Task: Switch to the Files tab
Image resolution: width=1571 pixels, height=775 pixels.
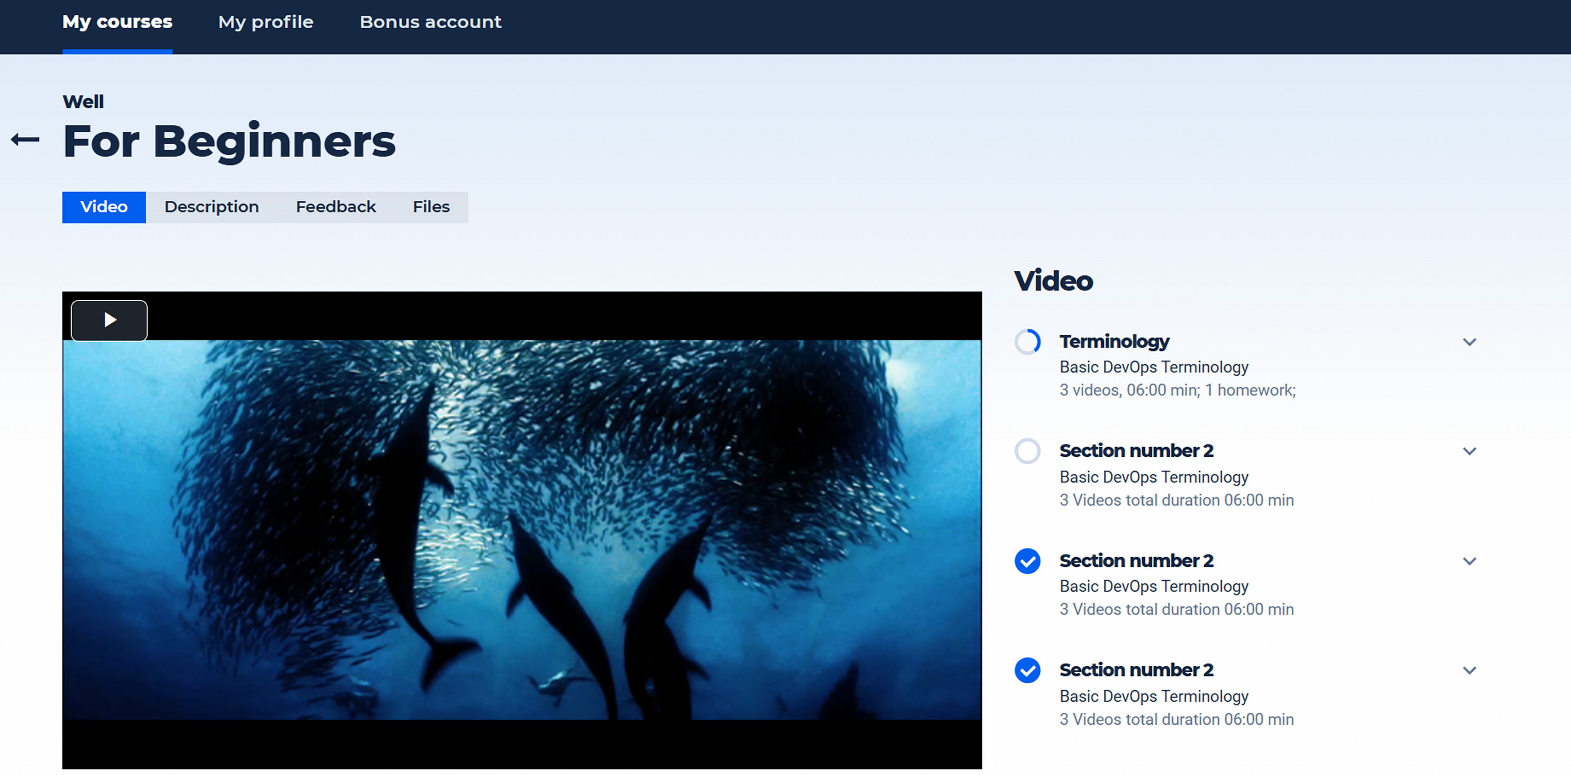Action: pos(431,207)
